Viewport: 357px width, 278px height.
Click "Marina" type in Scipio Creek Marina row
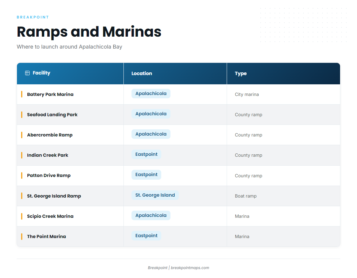point(242,216)
